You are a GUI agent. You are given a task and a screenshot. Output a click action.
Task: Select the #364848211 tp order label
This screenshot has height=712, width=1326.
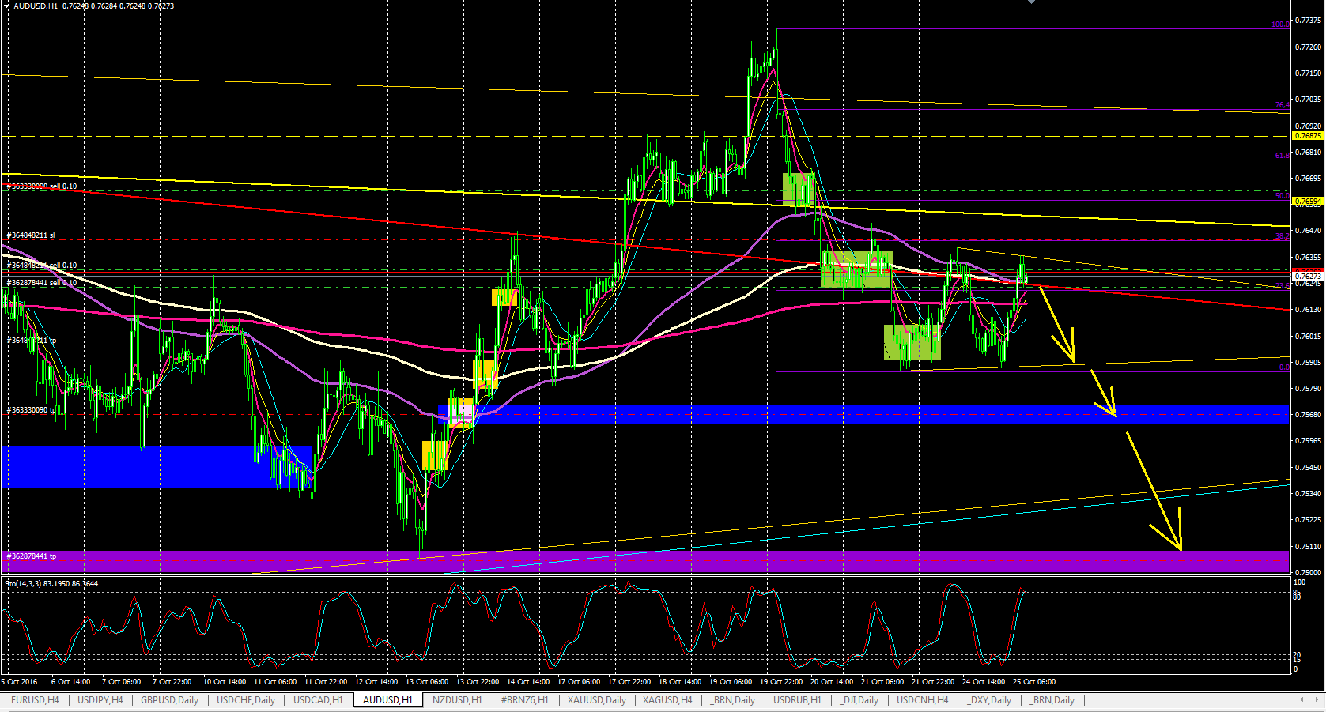click(31, 341)
